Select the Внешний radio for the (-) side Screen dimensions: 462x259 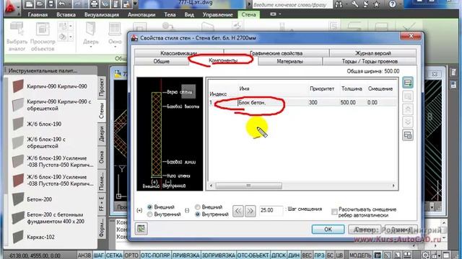pyautogui.click(x=198, y=207)
